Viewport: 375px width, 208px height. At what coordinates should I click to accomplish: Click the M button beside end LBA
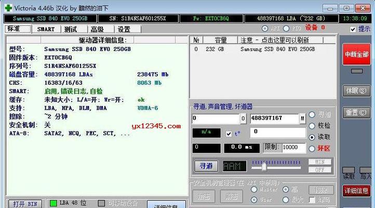click(x=302, y=119)
